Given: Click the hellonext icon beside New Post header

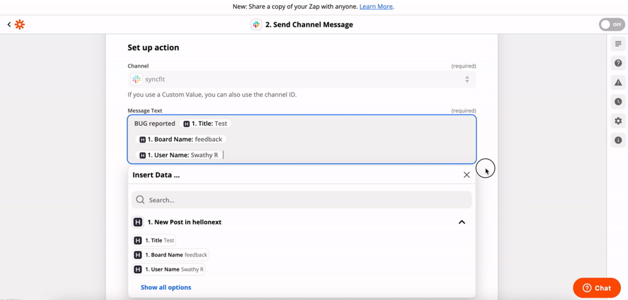Looking at the screenshot, I should [138, 222].
